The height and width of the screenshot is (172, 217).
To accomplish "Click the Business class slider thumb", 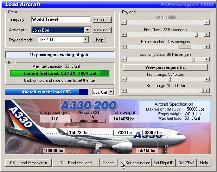I will (185, 47).
